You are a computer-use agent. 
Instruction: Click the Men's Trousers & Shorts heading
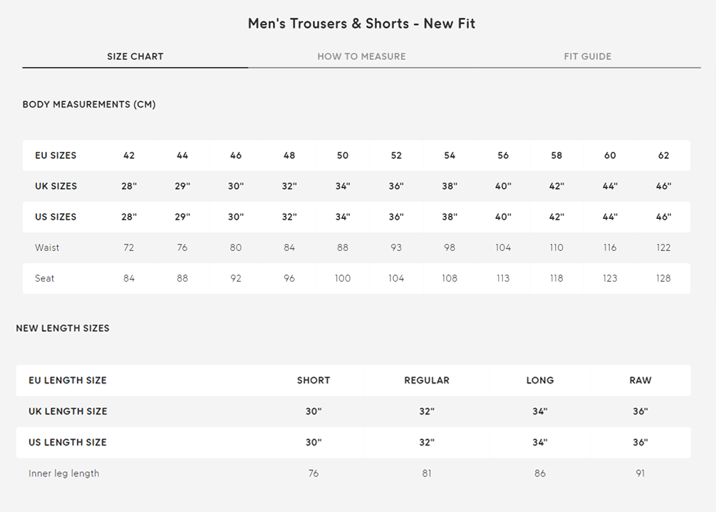(361, 24)
